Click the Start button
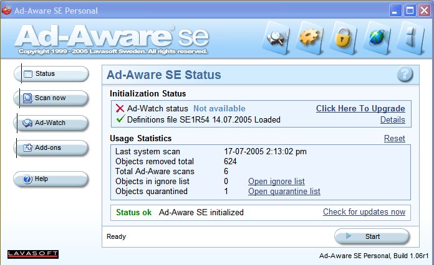This screenshot has width=434, height=265. (372, 236)
